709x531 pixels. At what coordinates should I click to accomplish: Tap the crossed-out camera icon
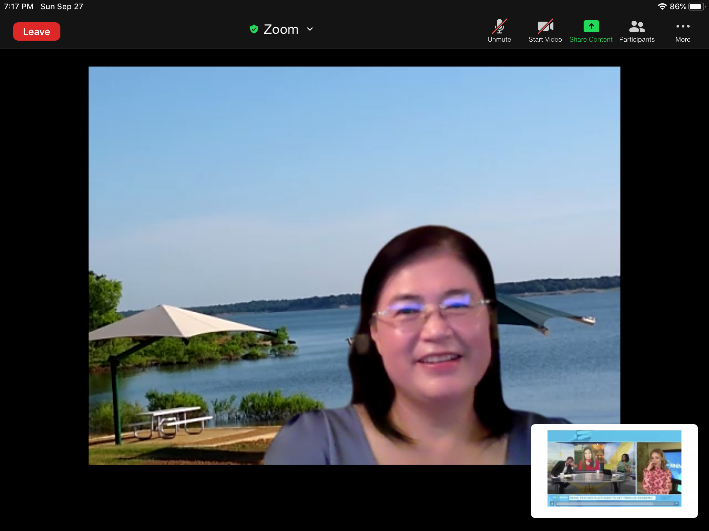pos(545,26)
